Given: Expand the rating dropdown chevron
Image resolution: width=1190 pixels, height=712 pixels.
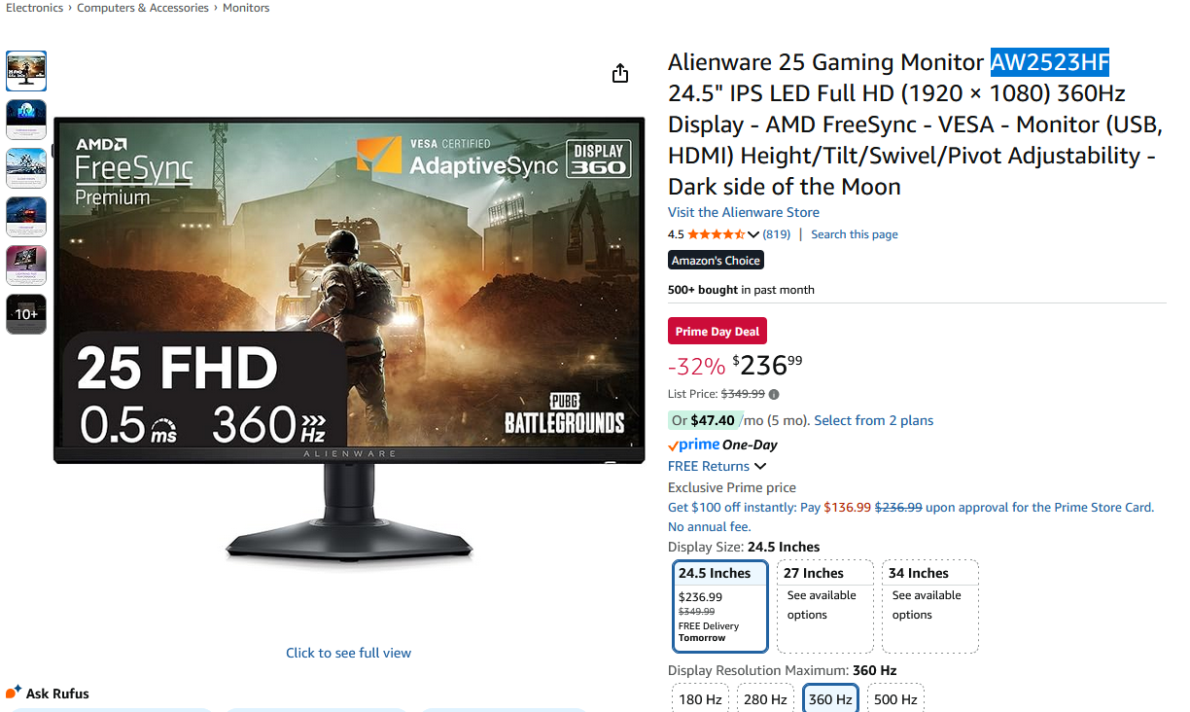Looking at the screenshot, I should 753,234.
